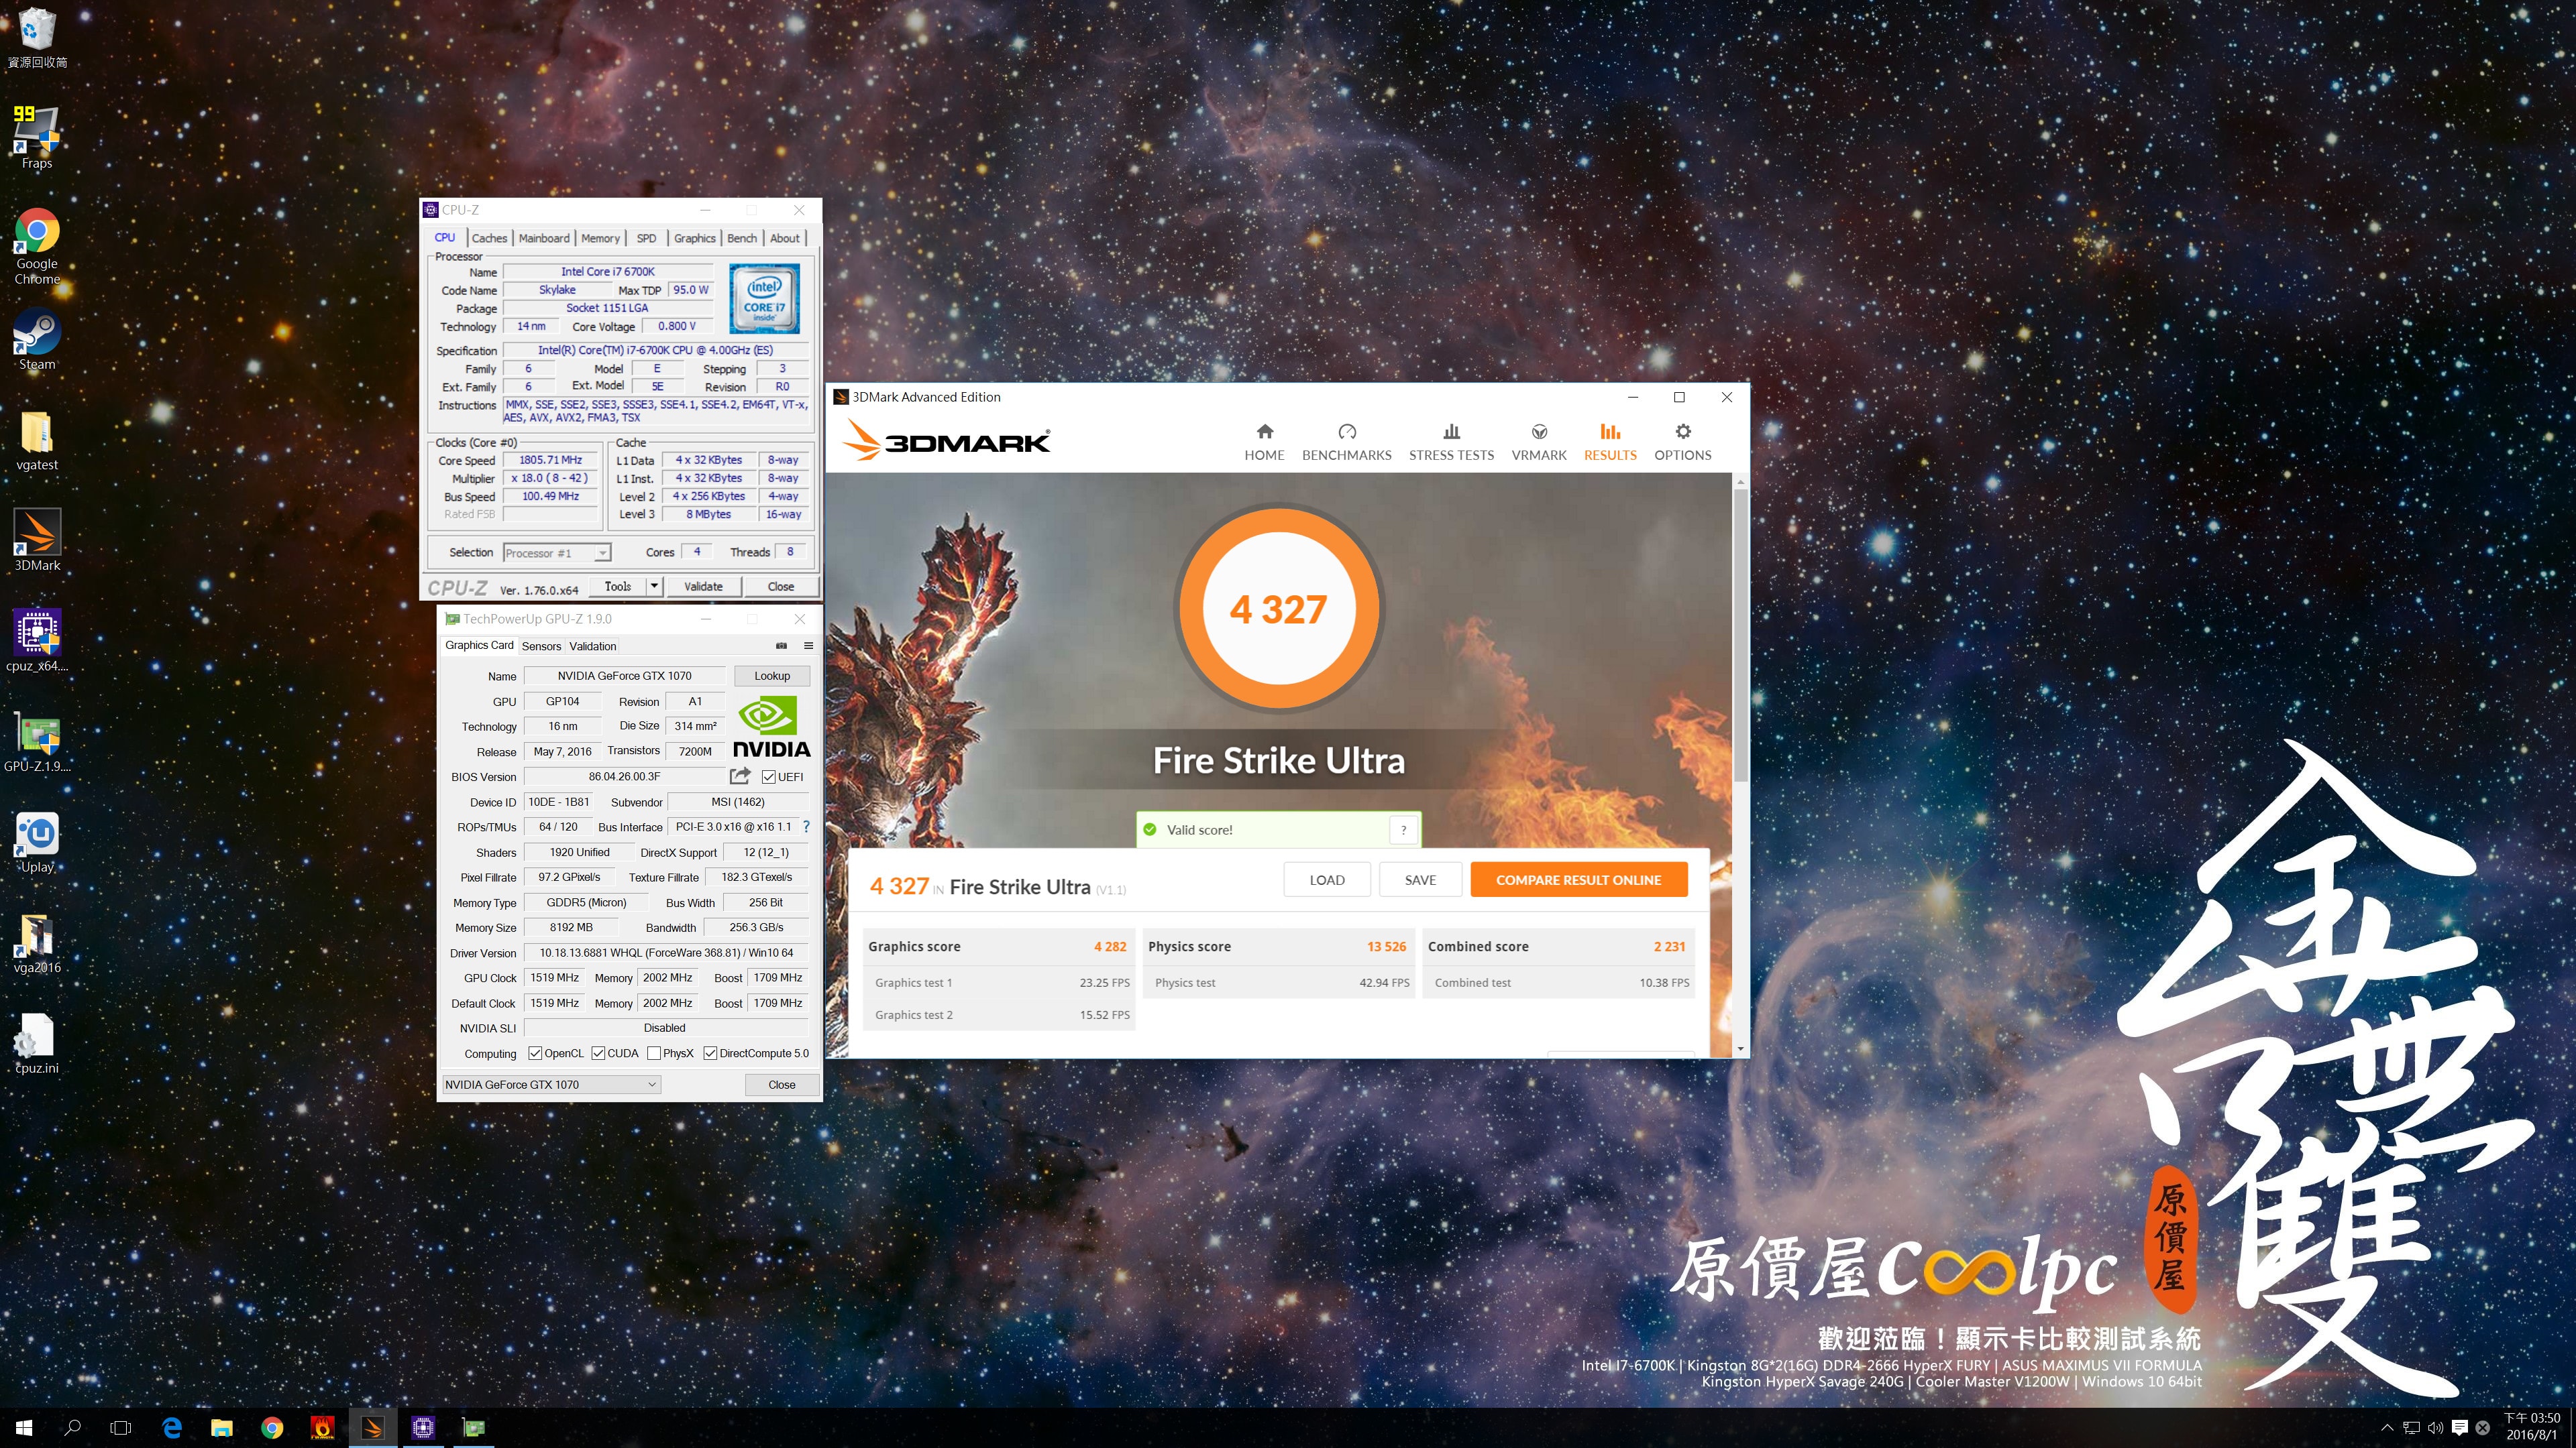This screenshot has width=2576, height=1448.
Task: Open 3DMark RESULTS section
Action: [1610, 442]
